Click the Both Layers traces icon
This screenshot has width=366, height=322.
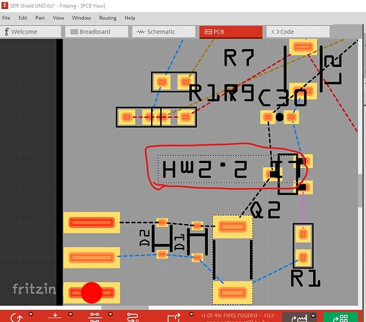pyautogui.click(x=94, y=317)
